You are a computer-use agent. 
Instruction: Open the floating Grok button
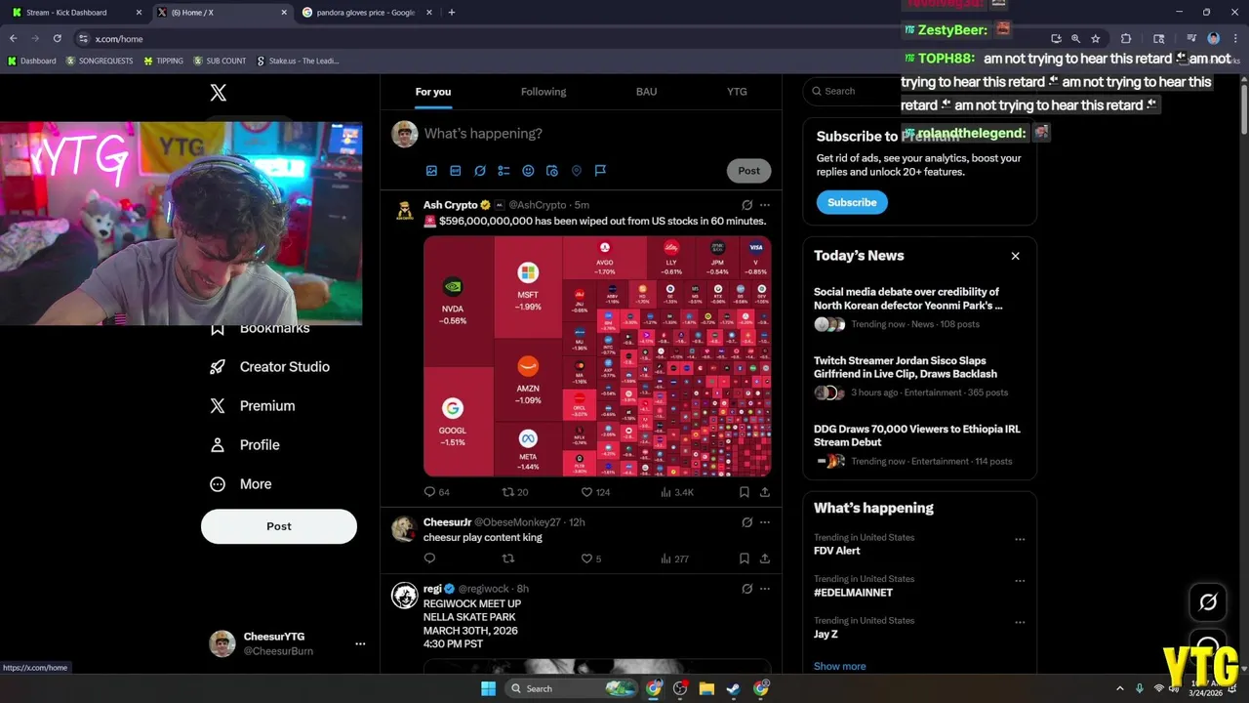click(x=1208, y=602)
